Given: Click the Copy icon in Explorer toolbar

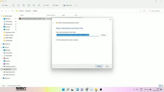Looking at the screenshot, I should pyautogui.click(x=18, y=5).
